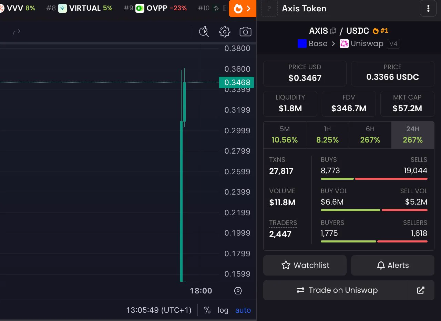Image resolution: width=441 pixels, height=321 pixels.
Task: Click the VVV 8% ticker entry
Action: (x=18, y=8)
